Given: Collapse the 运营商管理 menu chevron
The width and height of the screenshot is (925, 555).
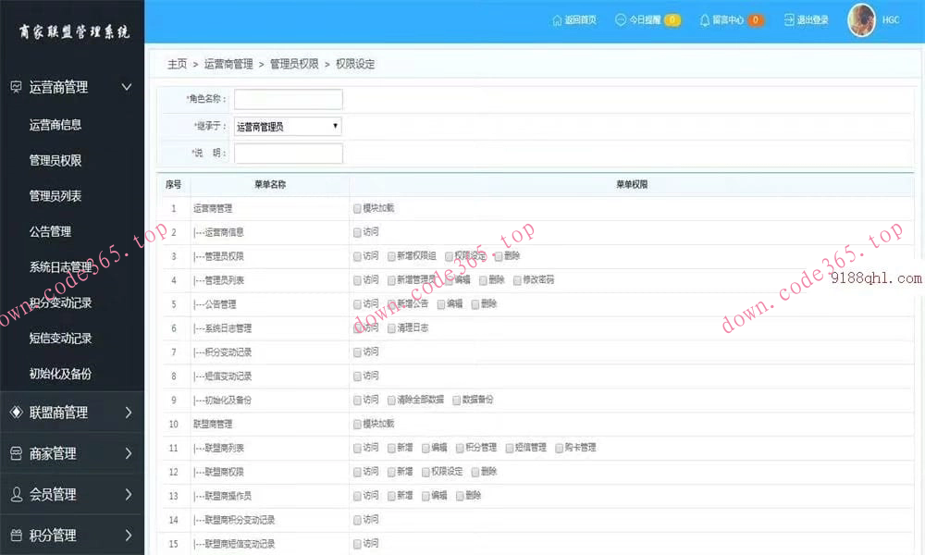Looking at the screenshot, I should (127, 87).
